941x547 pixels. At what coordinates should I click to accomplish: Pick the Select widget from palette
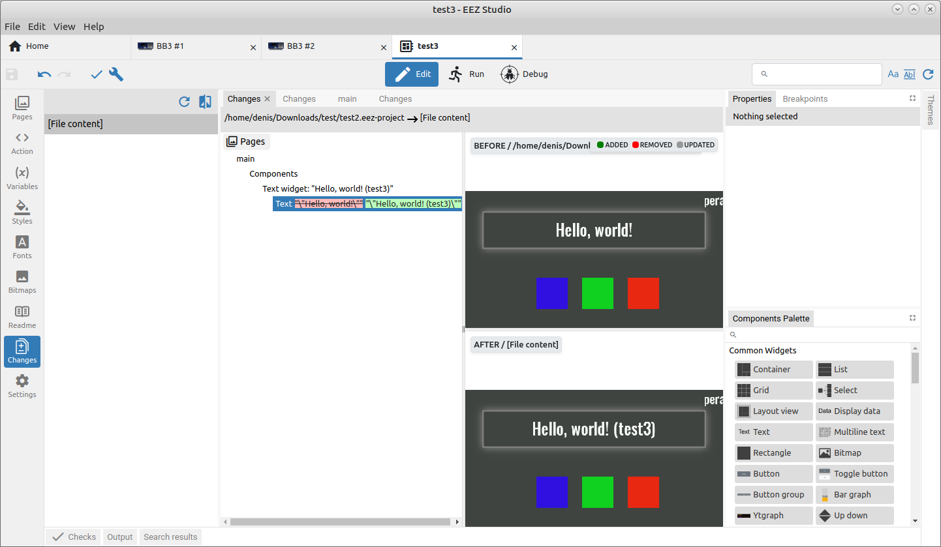tap(855, 391)
